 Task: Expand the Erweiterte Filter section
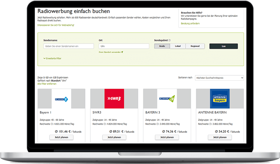(52, 59)
